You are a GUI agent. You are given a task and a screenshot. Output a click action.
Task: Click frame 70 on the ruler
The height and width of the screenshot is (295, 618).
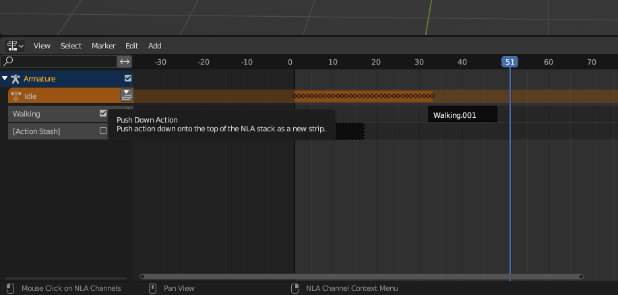click(591, 62)
